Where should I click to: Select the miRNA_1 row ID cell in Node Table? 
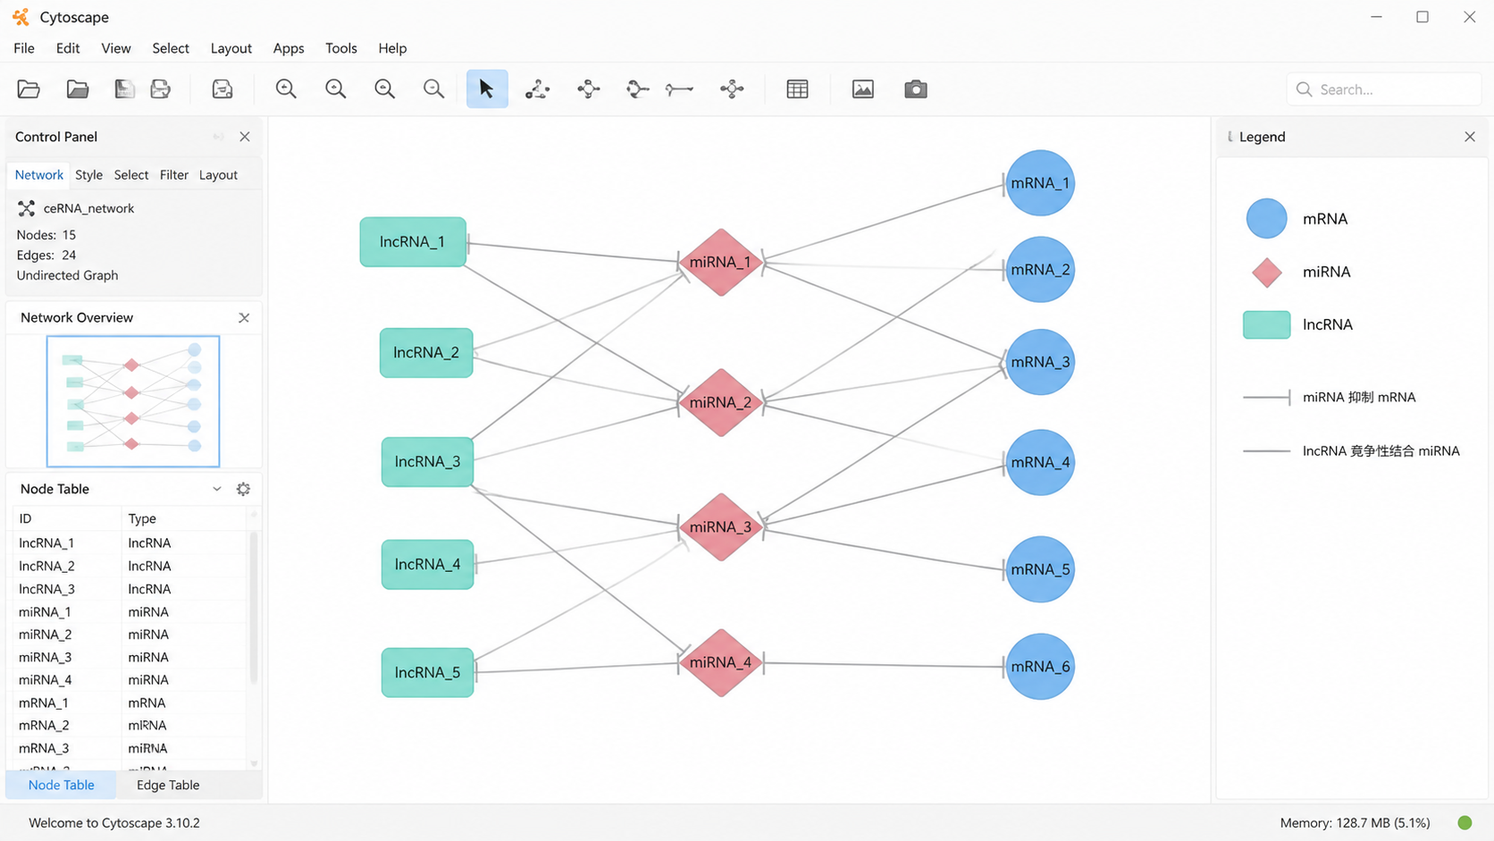click(x=66, y=612)
